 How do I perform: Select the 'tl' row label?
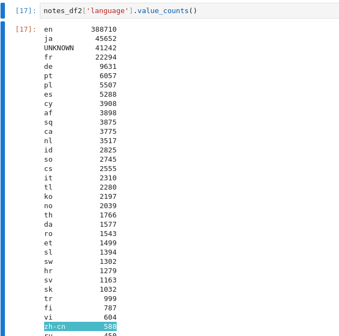(48, 187)
